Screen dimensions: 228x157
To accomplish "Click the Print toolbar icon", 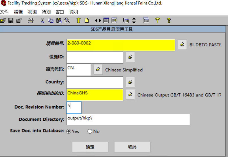I will tap(31, 20).
